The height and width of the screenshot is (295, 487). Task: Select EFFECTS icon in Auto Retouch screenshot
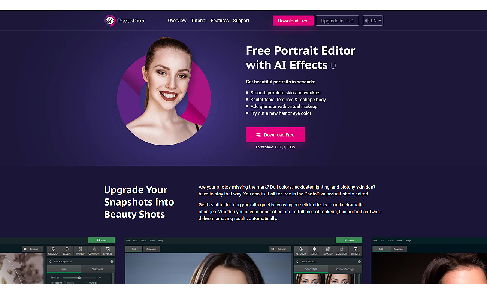[x=355, y=251]
